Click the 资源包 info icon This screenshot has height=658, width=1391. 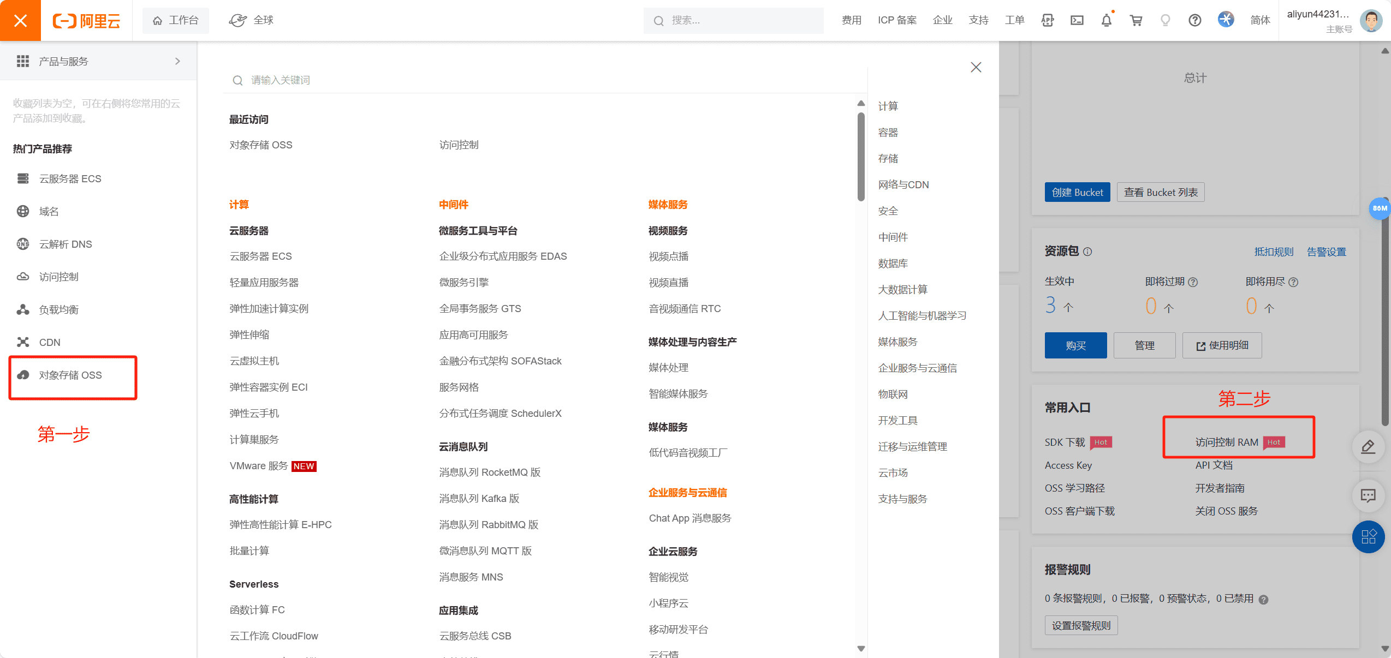point(1087,252)
